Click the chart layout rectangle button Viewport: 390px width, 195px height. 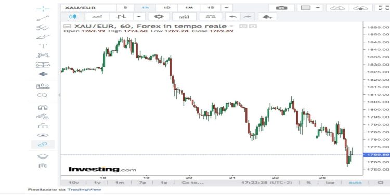click(x=306, y=8)
